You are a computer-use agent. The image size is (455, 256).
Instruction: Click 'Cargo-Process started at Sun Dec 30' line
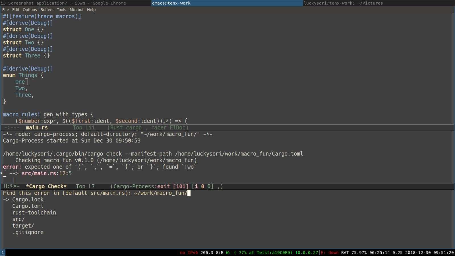pyautogui.click(x=72, y=141)
